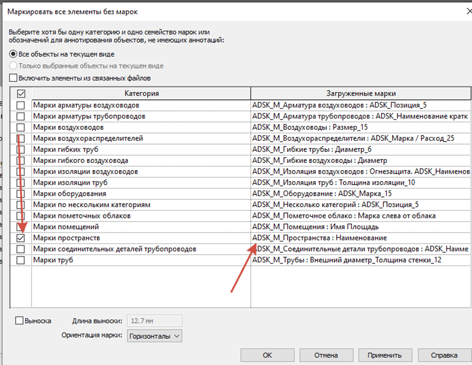
Task: Open tag list 'ADSK_M_Воздуховоды : Размер_15'
Action: [x=361, y=127]
